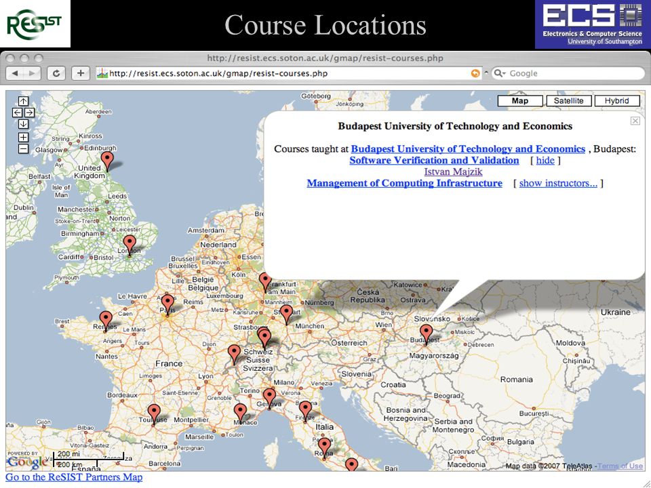Zoom out of the map with minus control
The image size is (651, 488).
click(x=23, y=148)
